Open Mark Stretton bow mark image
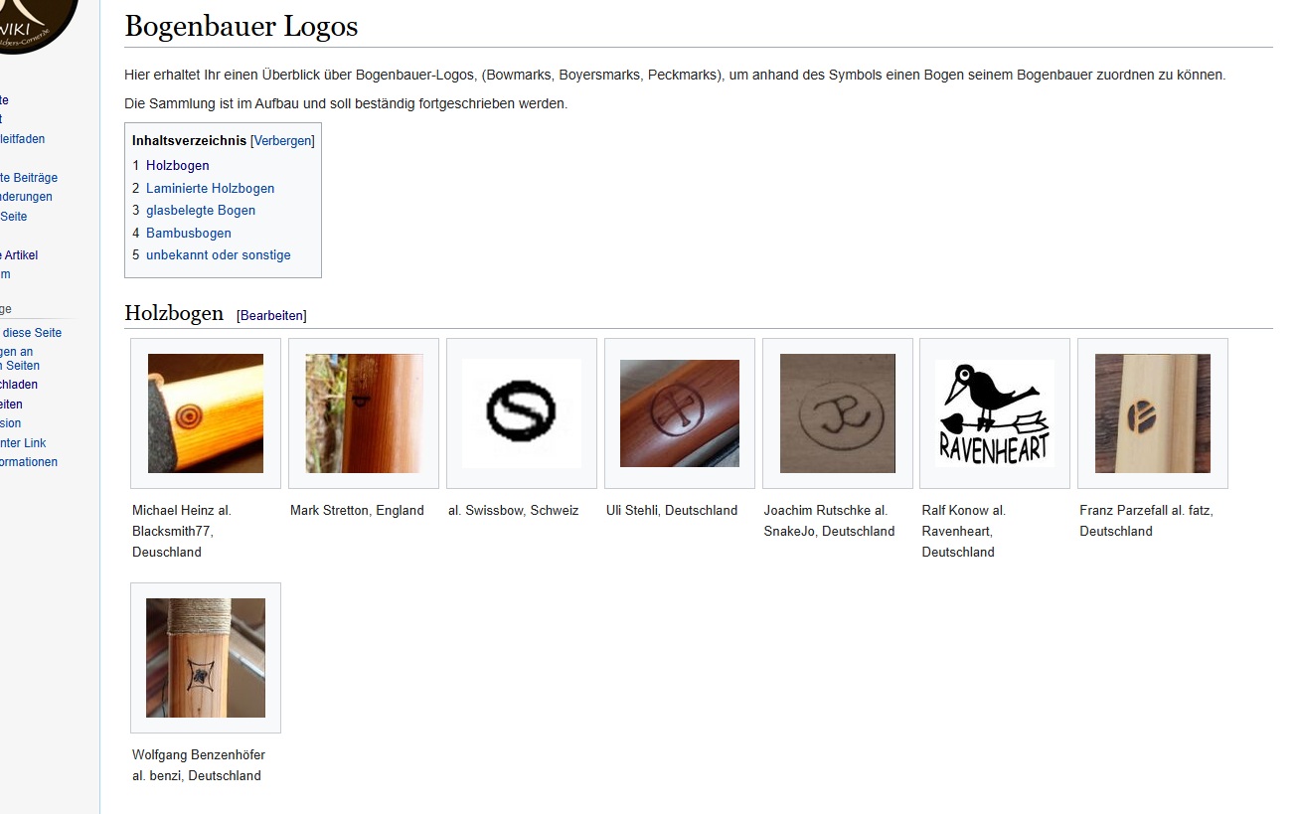 coord(364,413)
